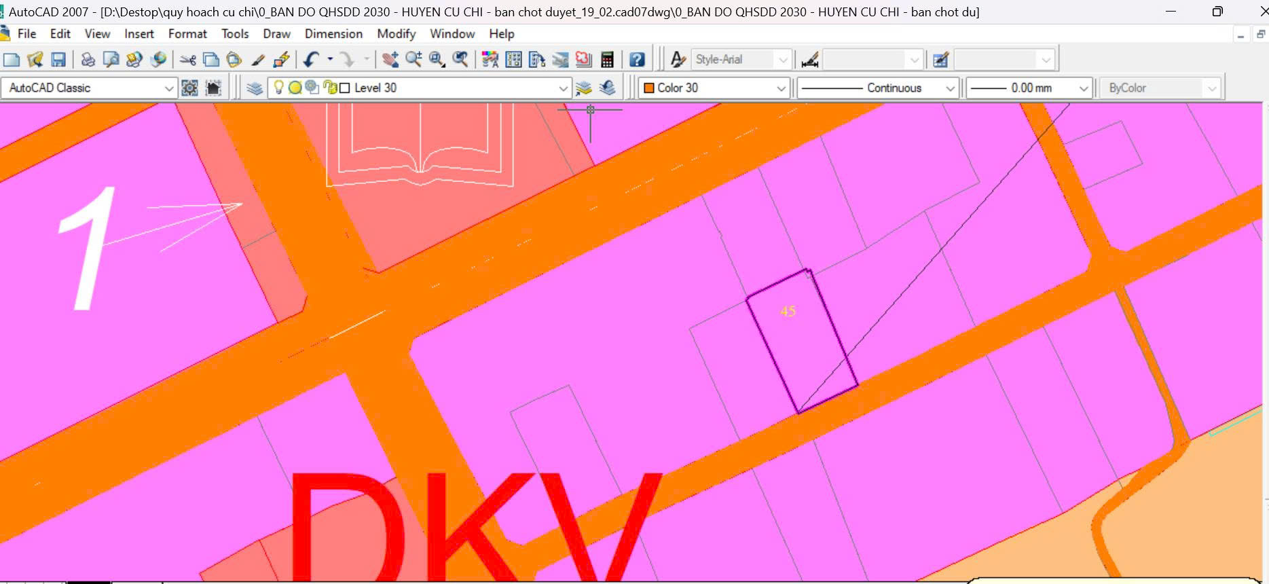Click the QNew new drawing icon
Screen dimensions: 1269x584
click(12, 60)
